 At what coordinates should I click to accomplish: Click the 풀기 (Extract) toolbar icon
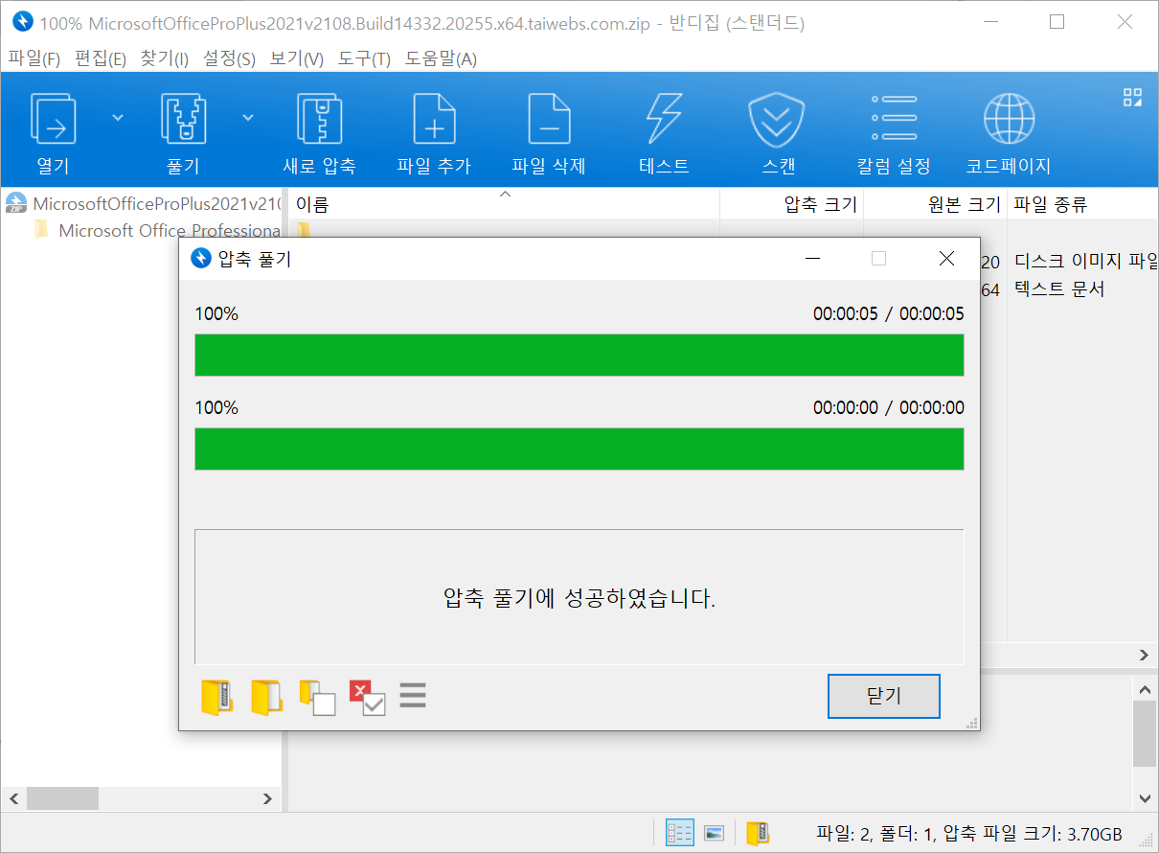coord(184,119)
